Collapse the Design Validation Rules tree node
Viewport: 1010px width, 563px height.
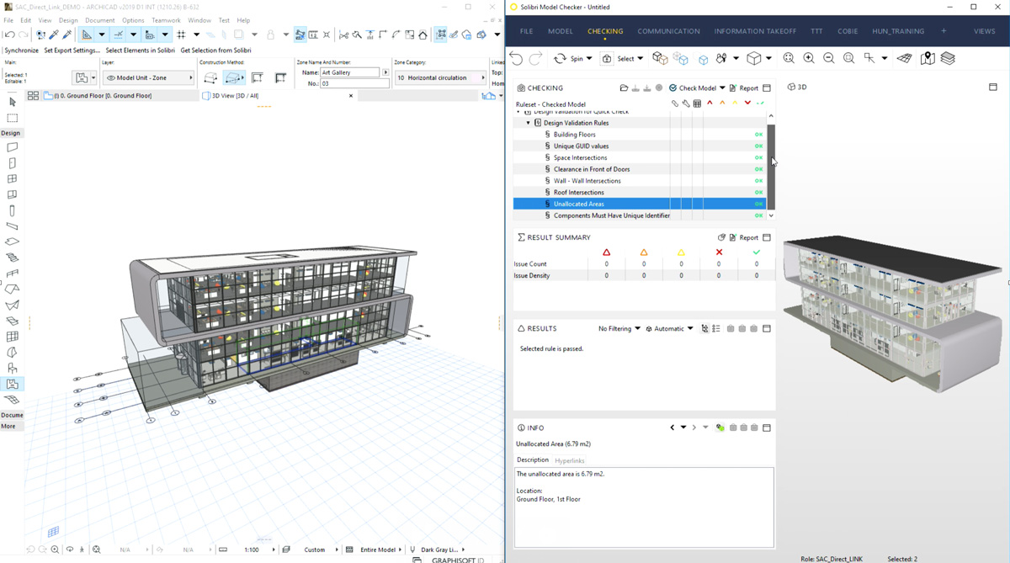(x=529, y=123)
